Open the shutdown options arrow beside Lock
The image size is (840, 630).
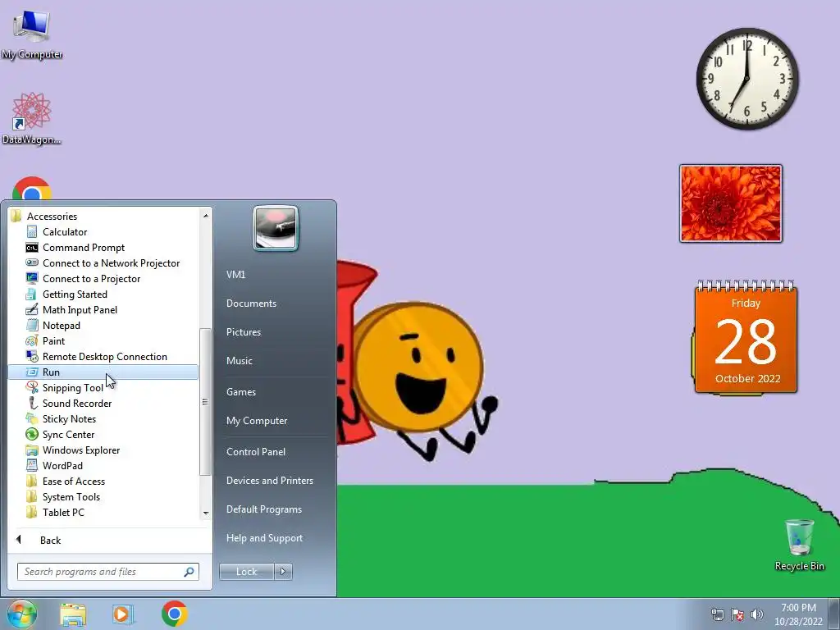(x=283, y=572)
